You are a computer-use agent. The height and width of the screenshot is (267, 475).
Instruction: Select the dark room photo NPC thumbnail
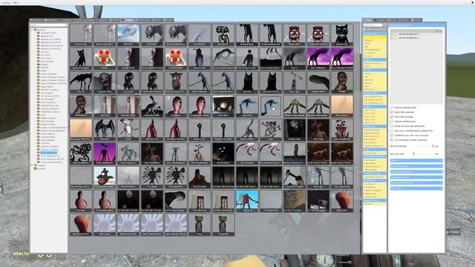coord(318,200)
